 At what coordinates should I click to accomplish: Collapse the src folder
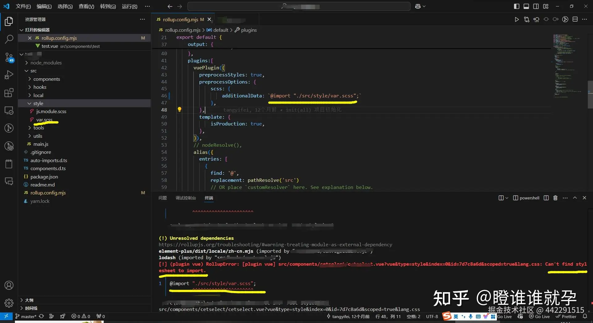pos(33,71)
